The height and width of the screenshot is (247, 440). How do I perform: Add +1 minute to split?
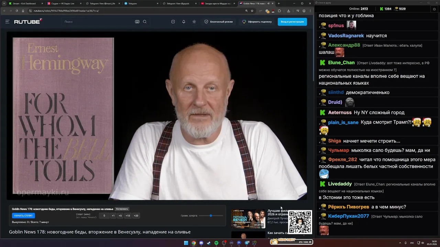[113, 215]
